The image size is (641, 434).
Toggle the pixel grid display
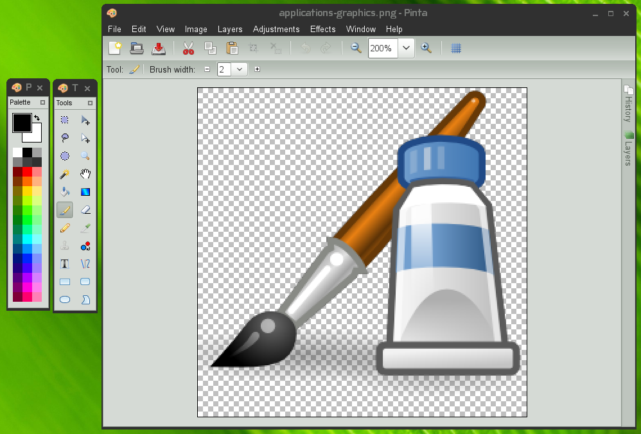(456, 48)
